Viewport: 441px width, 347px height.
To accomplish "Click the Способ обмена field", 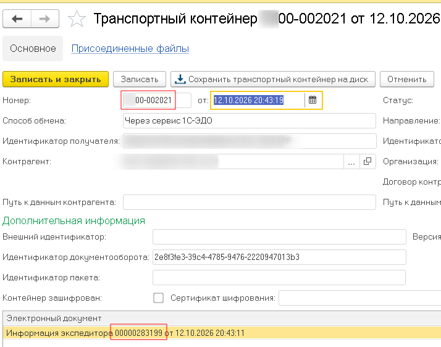I will point(249,120).
